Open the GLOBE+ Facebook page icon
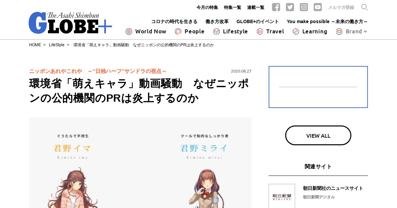 point(276,7)
